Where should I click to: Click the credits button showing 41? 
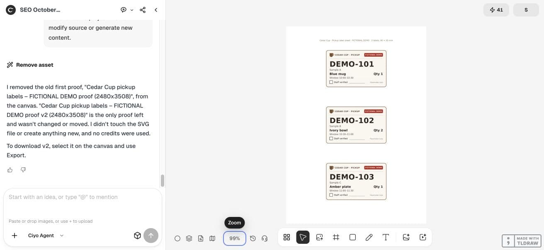496,10
